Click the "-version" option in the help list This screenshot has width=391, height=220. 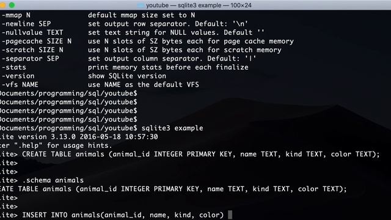[18, 76]
